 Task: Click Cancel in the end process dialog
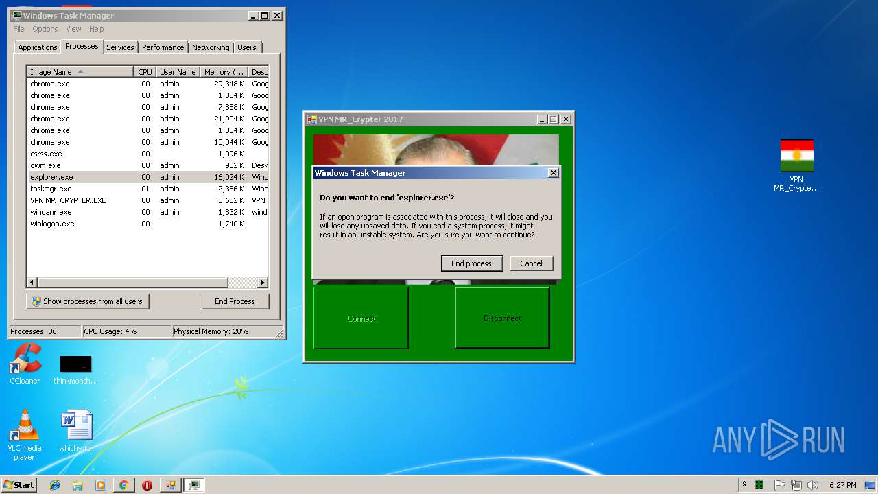point(531,263)
